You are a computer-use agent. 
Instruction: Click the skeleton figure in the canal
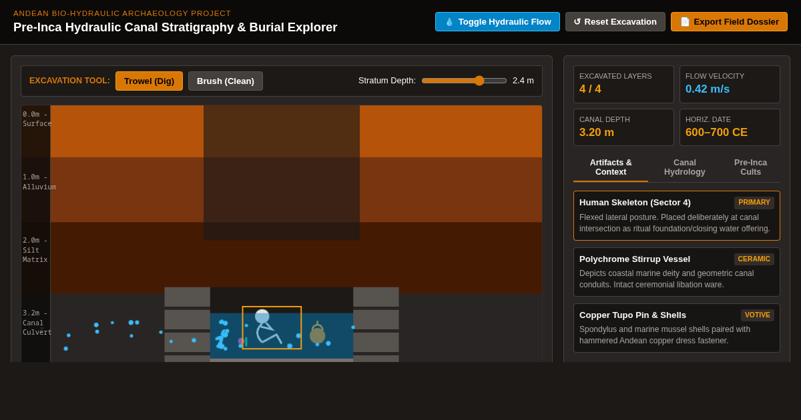[x=268, y=327]
